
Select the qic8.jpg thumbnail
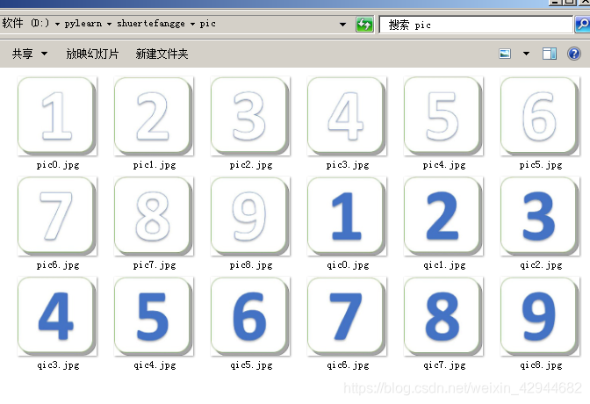point(540,316)
